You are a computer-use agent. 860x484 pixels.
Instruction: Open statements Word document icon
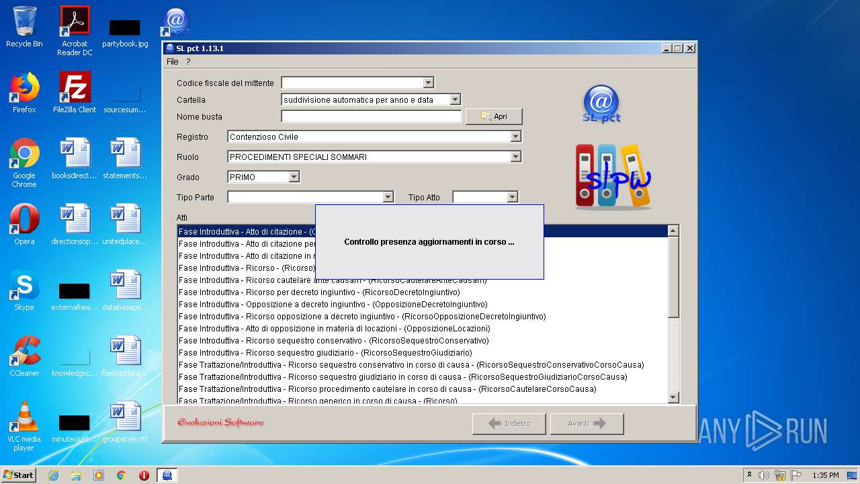125,159
